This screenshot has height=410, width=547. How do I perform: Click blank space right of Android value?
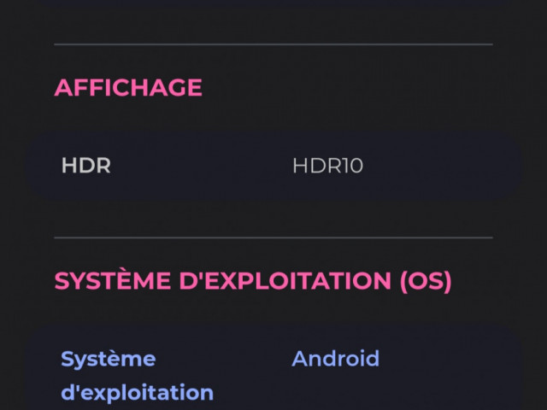coord(450,359)
